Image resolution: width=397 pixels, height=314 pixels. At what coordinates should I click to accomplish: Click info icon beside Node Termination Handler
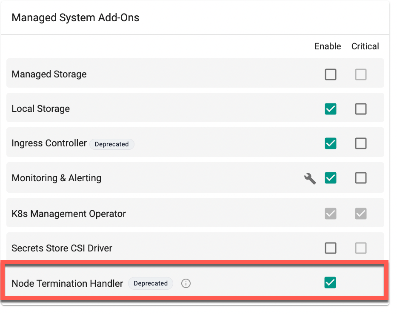[x=186, y=283]
